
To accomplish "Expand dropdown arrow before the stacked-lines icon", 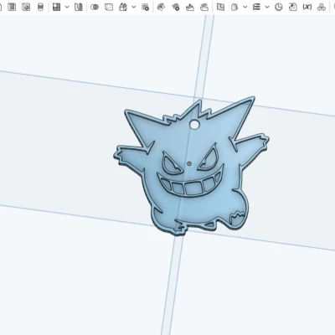I will 245,7.
